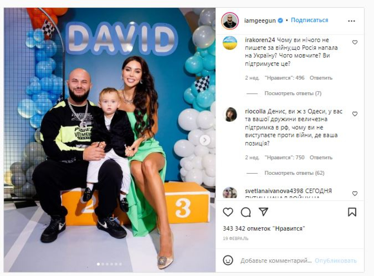Save the post with the bookmark icon
The height and width of the screenshot is (276, 374).
[352, 212]
